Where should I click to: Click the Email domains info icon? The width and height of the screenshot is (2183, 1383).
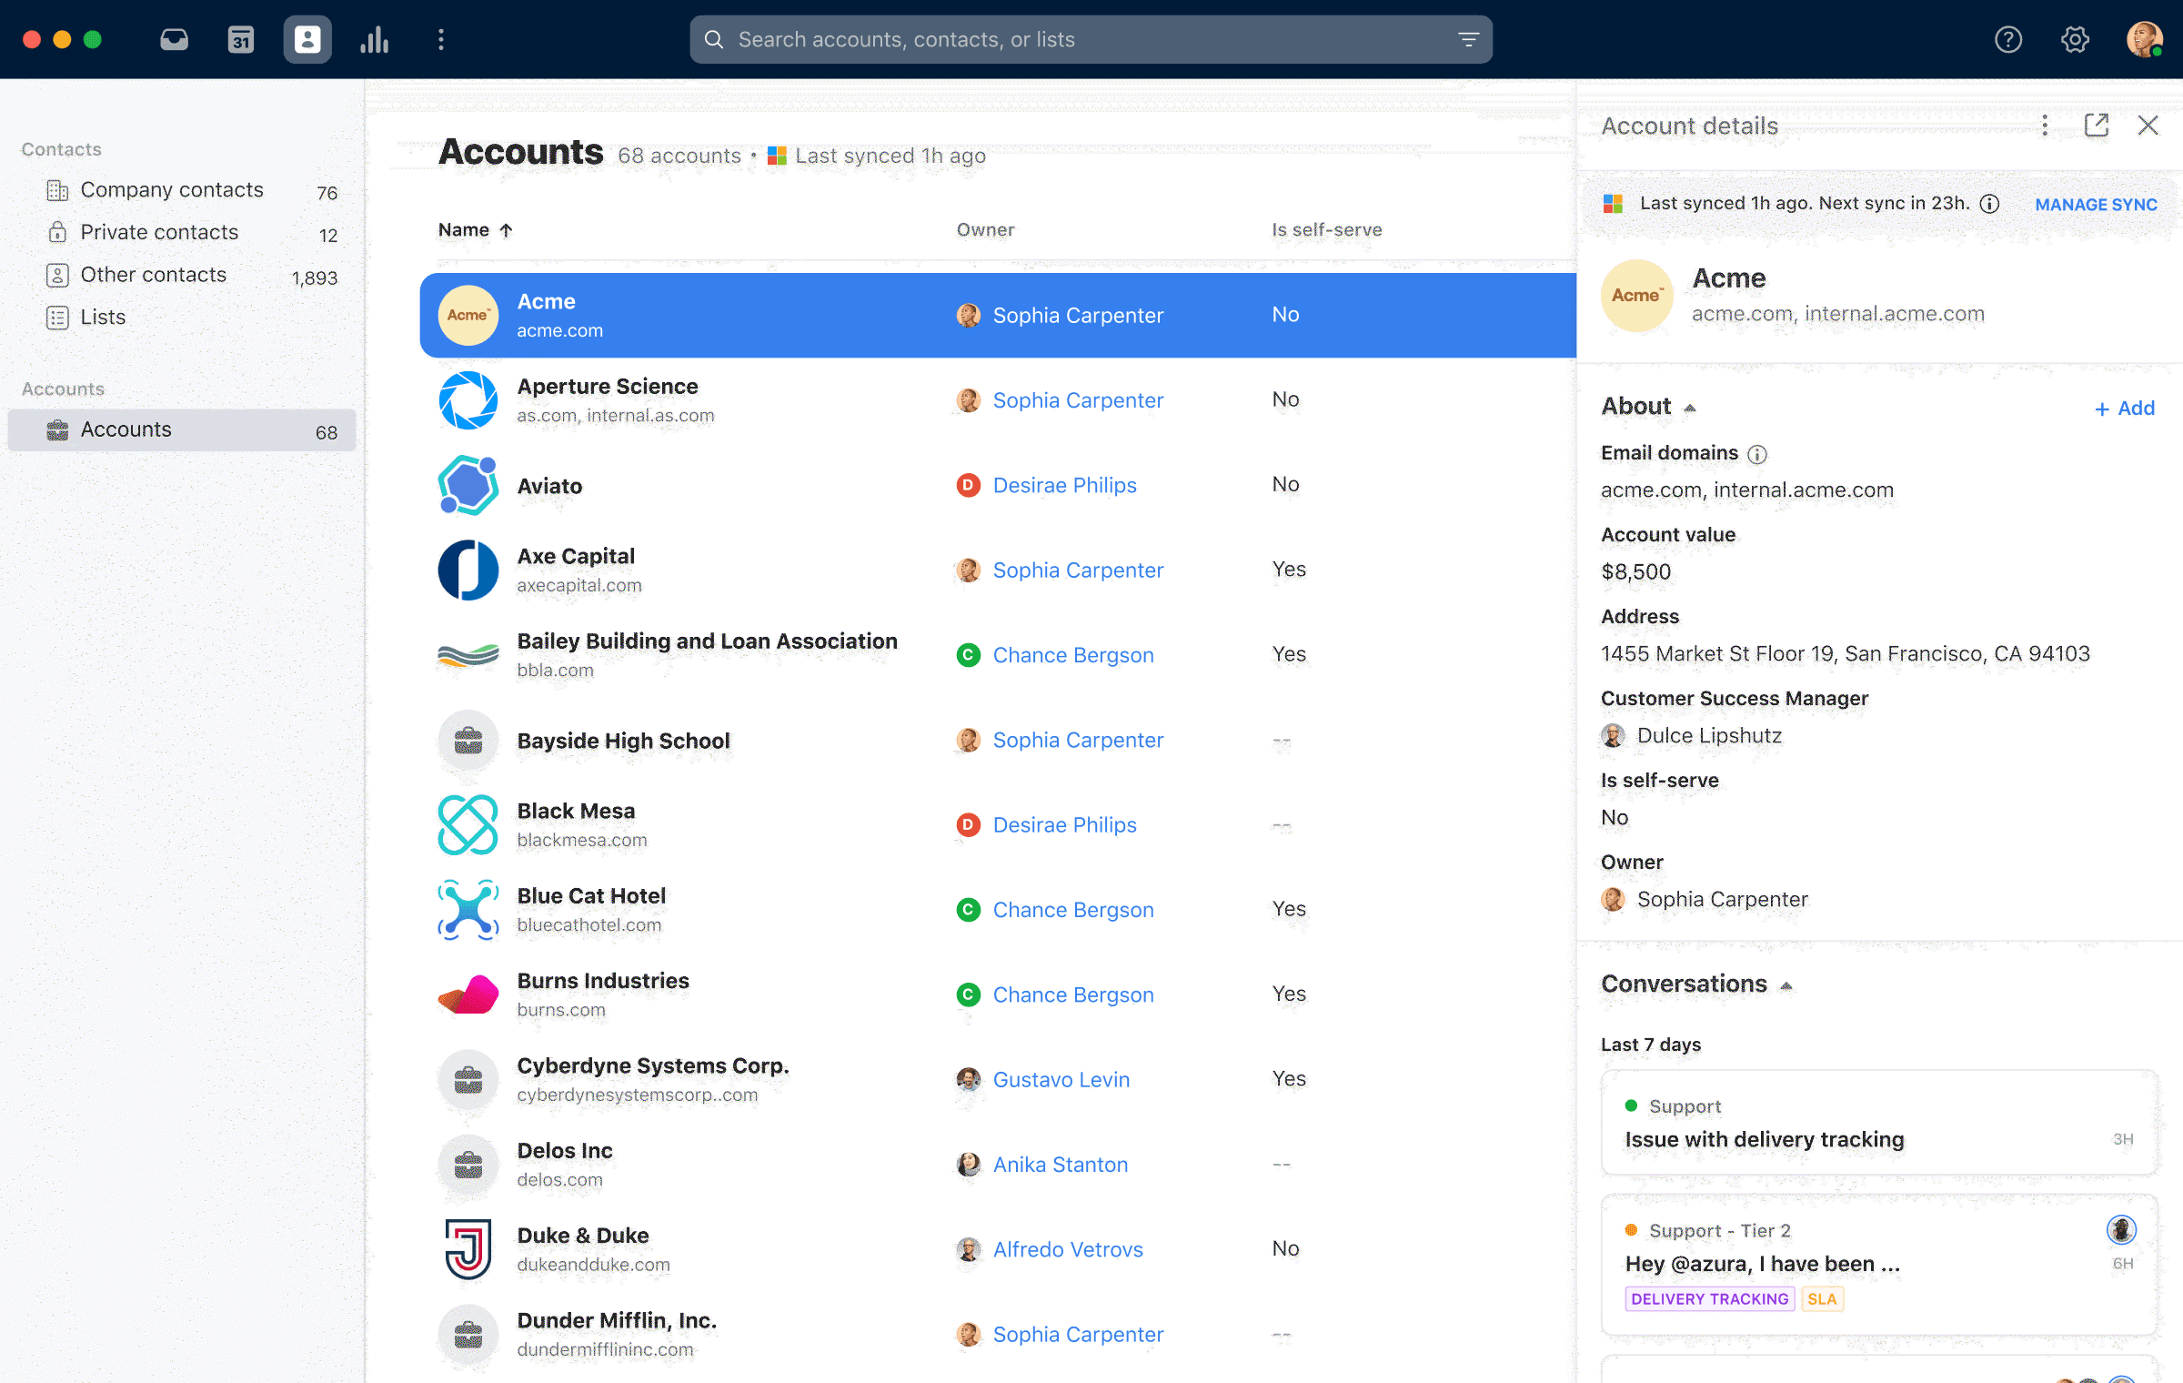point(1757,454)
